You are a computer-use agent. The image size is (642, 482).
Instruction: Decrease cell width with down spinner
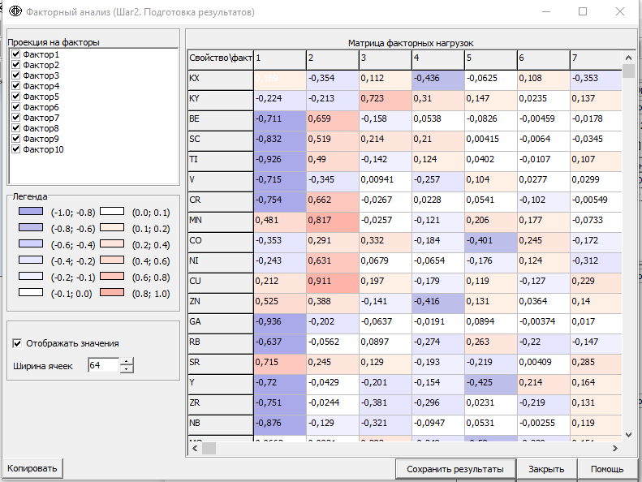(x=127, y=369)
